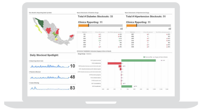199x109 pixels.
Task: Click the Patients Affected value 48
Action: coord(72,77)
